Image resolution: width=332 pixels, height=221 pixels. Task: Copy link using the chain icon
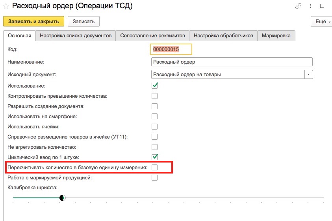[298, 6]
